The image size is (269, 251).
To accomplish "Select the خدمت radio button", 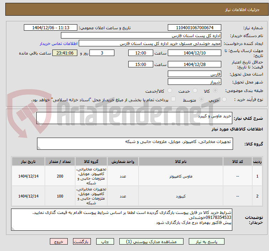I will click(x=195, y=91).
